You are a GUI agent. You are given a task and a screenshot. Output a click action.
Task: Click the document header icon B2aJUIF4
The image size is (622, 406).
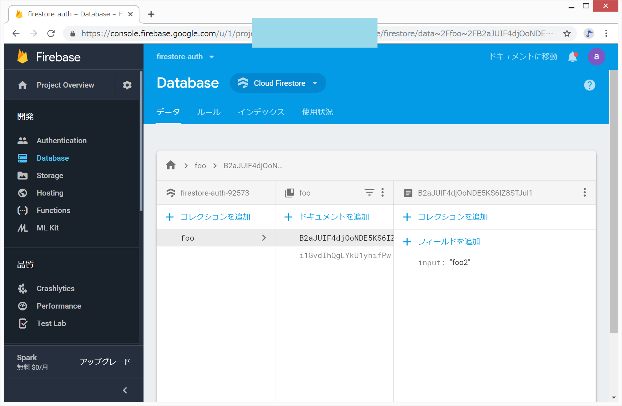[408, 193]
